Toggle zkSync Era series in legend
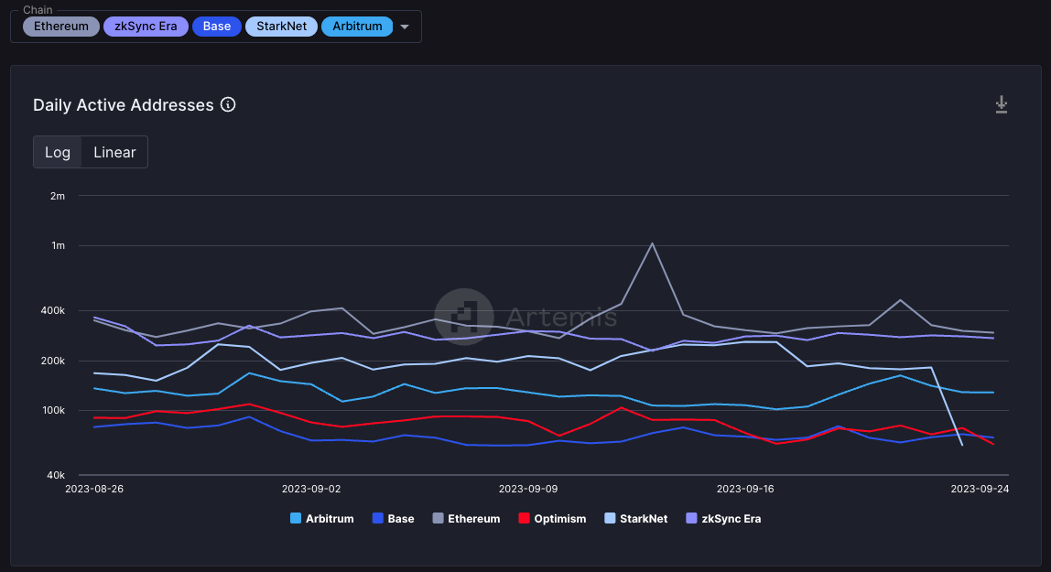The height and width of the screenshot is (572, 1051). point(724,518)
